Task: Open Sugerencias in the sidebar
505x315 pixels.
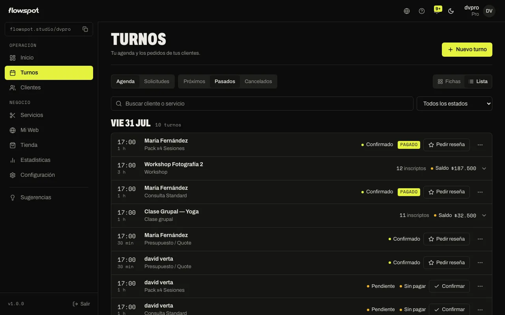Action: (49, 197)
